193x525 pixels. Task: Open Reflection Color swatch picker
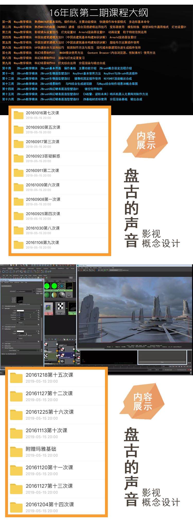pos(20,331)
